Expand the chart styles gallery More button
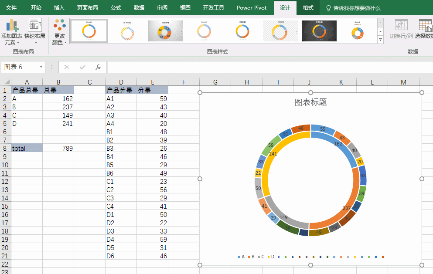 tap(380, 40)
